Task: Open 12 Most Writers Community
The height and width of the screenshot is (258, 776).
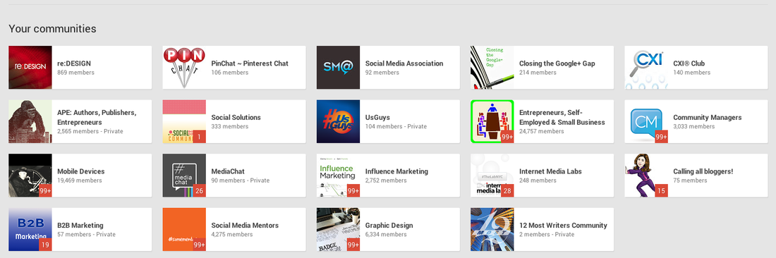Action: (563, 226)
